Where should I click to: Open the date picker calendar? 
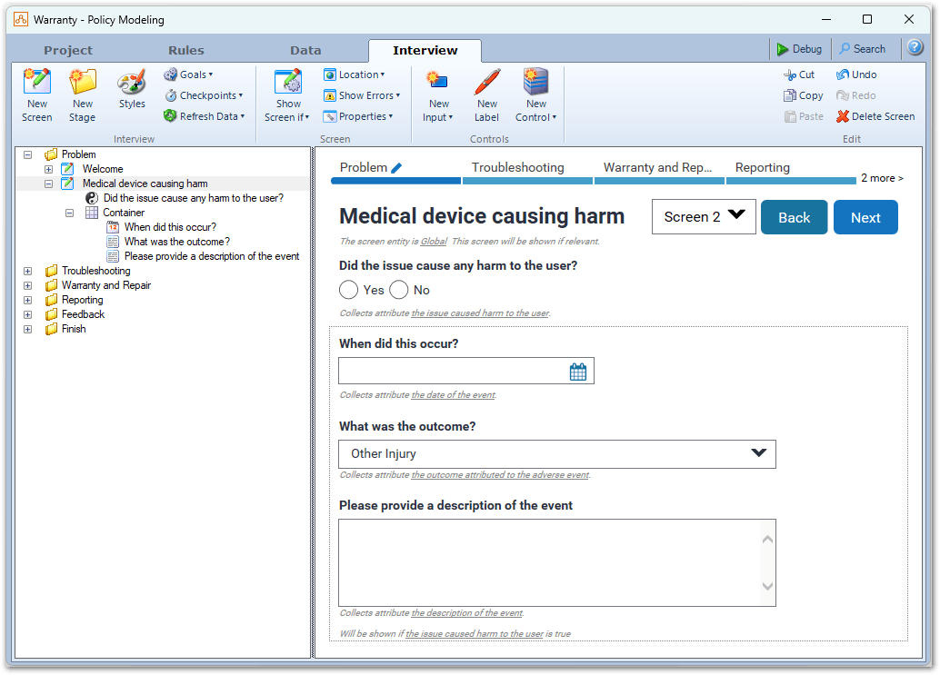[579, 371]
